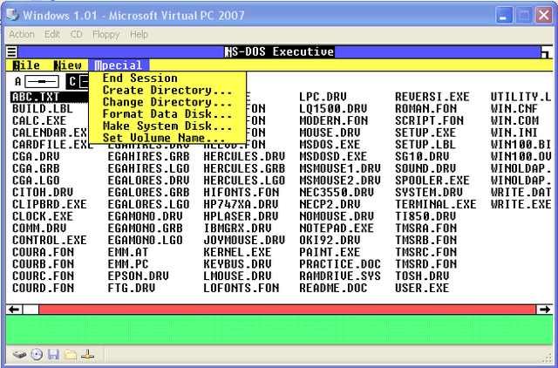Image resolution: width=558 pixels, height=368 pixels.
Task: Click the CD drive status icon
Action: [37, 354]
